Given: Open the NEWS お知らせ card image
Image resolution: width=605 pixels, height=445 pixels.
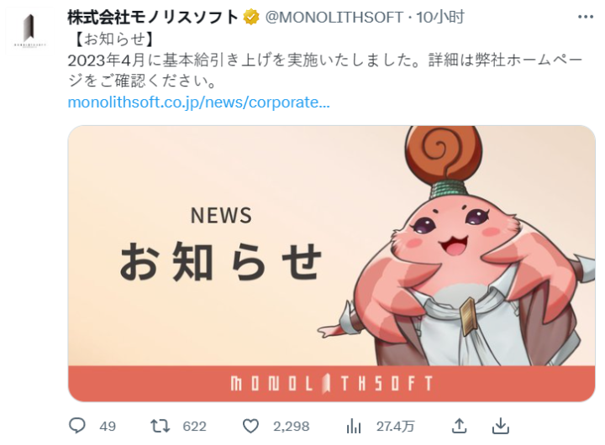Looking at the screenshot, I should [331, 264].
